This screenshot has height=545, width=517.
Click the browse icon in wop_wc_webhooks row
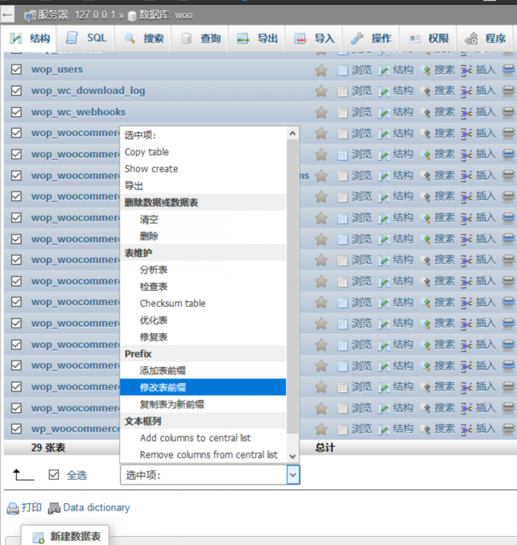342,112
